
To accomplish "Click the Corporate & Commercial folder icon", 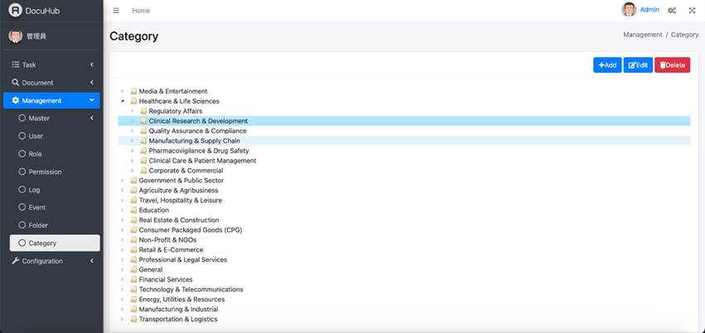I will 143,171.
